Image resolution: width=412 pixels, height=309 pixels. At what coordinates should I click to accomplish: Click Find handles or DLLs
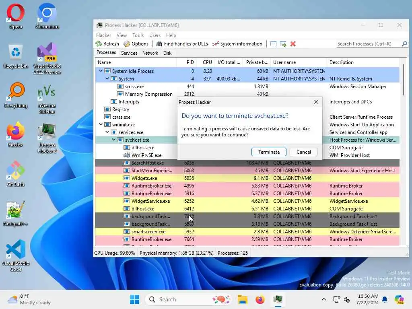(x=182, y=44)
